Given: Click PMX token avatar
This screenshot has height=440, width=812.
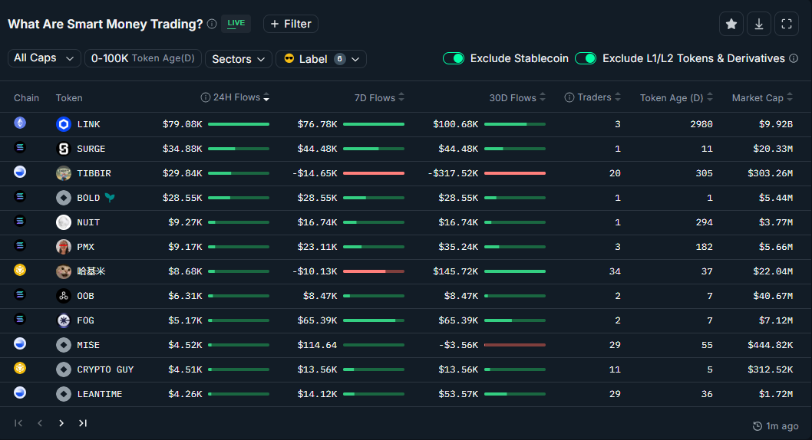Looking at the screenshot, I should pyautogui.click(x=63, y=247).
